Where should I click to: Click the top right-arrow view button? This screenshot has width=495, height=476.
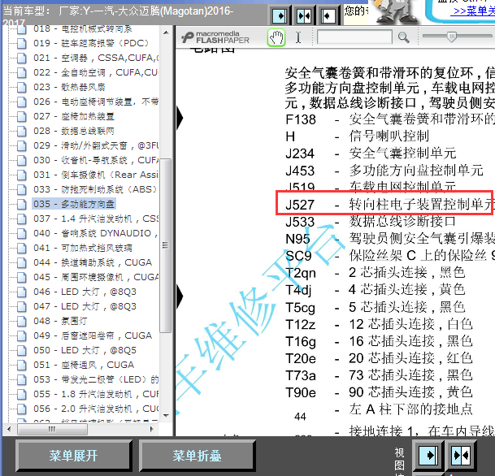point(280,15)
